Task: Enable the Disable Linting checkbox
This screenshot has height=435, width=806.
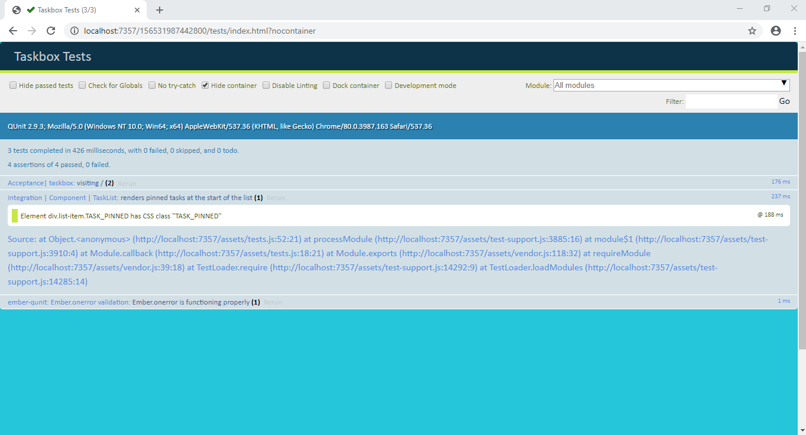Action: coord(266,85)
